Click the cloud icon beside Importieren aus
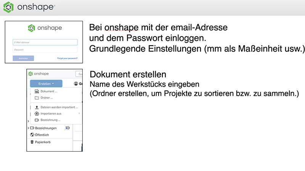The width and height of the screenshot is (305, 171). pos(37,113)
